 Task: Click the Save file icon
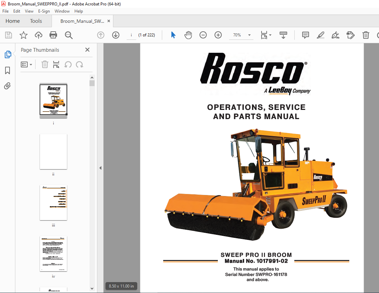click(9, 35)
